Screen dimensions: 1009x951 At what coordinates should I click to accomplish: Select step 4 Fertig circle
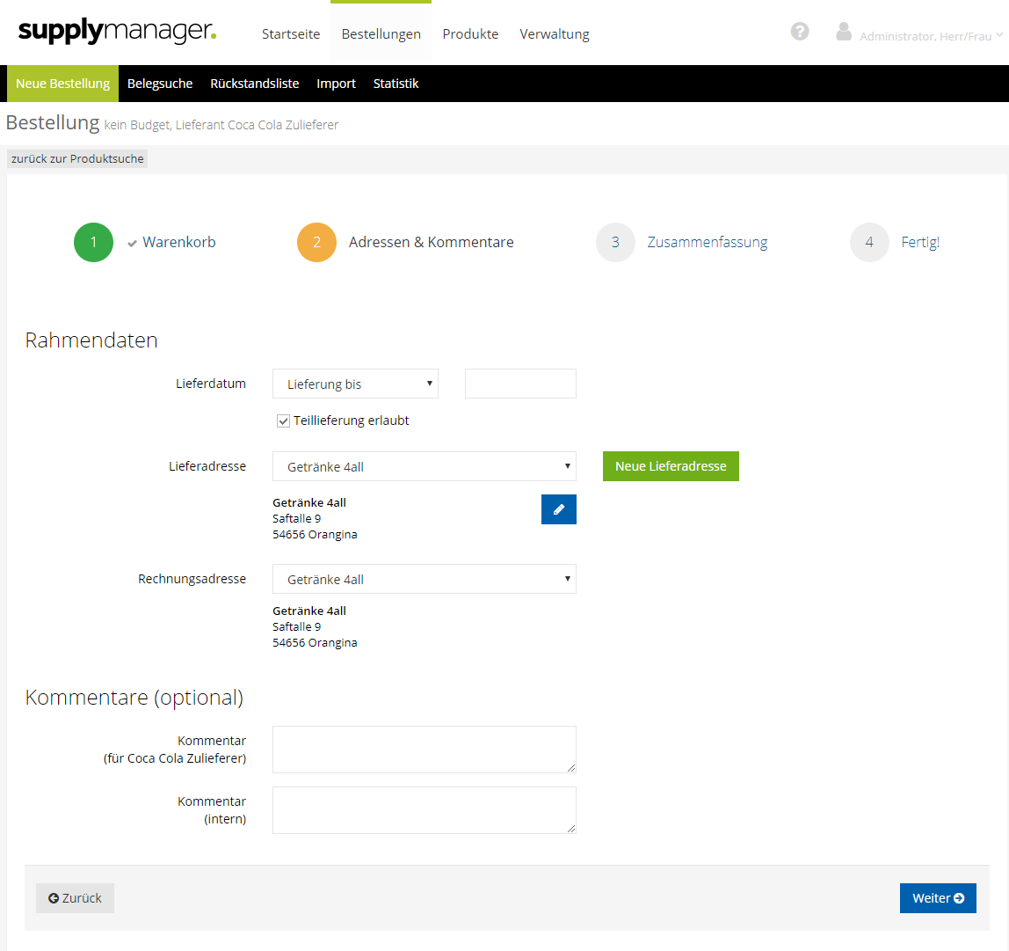click(869, 243)
